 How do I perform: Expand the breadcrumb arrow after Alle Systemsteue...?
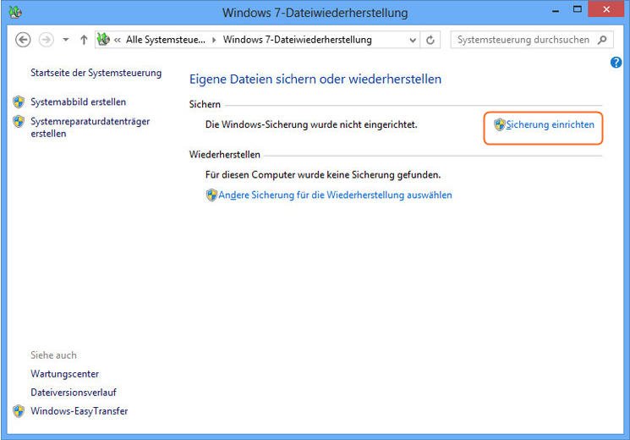click(214, 40)
